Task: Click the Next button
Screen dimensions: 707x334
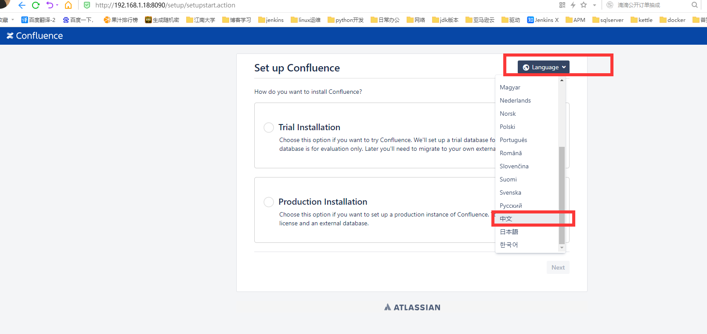Action: coord(558,267)
